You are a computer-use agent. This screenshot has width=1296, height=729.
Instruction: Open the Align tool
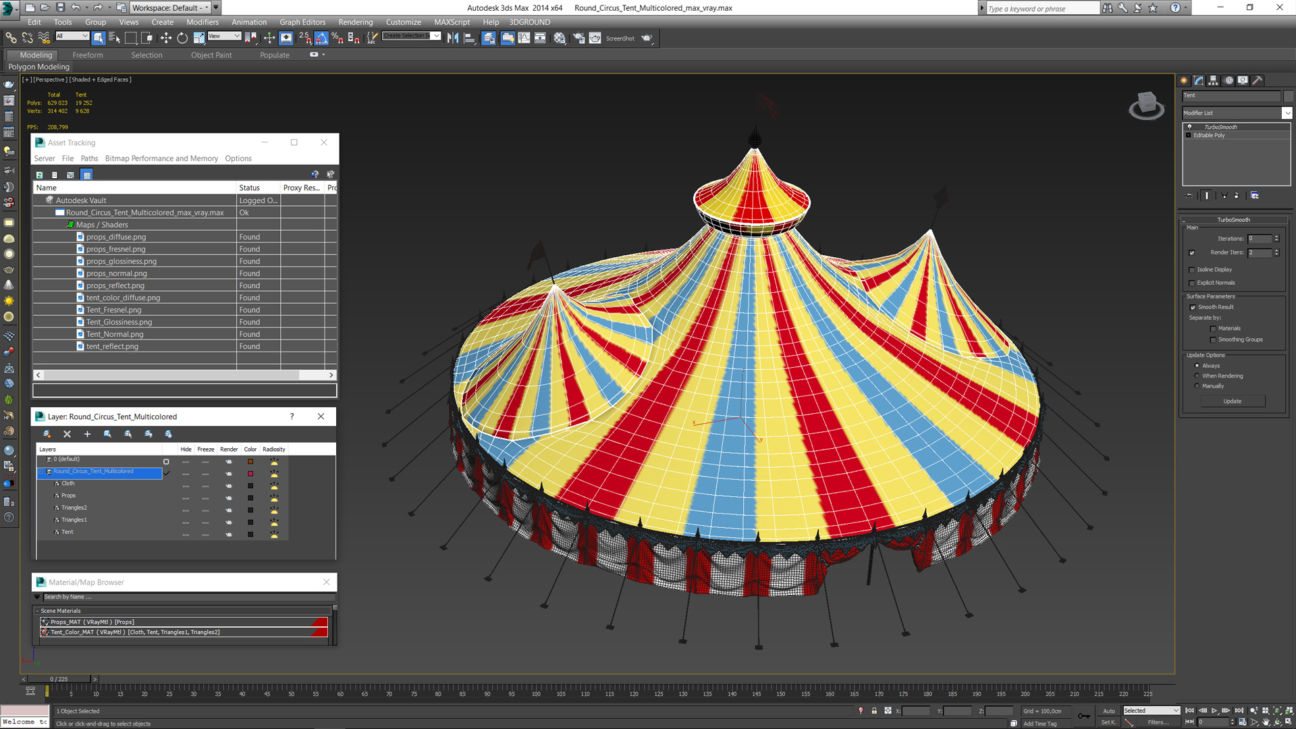[469, 38]
